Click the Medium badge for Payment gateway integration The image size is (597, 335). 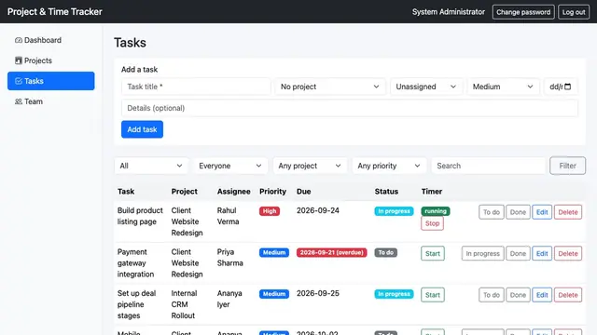[274, 252]
